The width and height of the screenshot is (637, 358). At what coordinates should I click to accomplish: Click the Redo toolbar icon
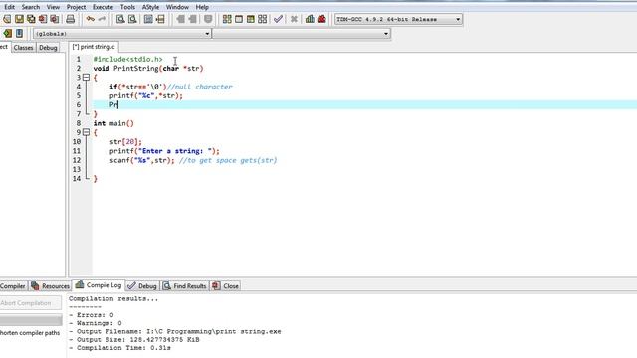coord(102,19)
